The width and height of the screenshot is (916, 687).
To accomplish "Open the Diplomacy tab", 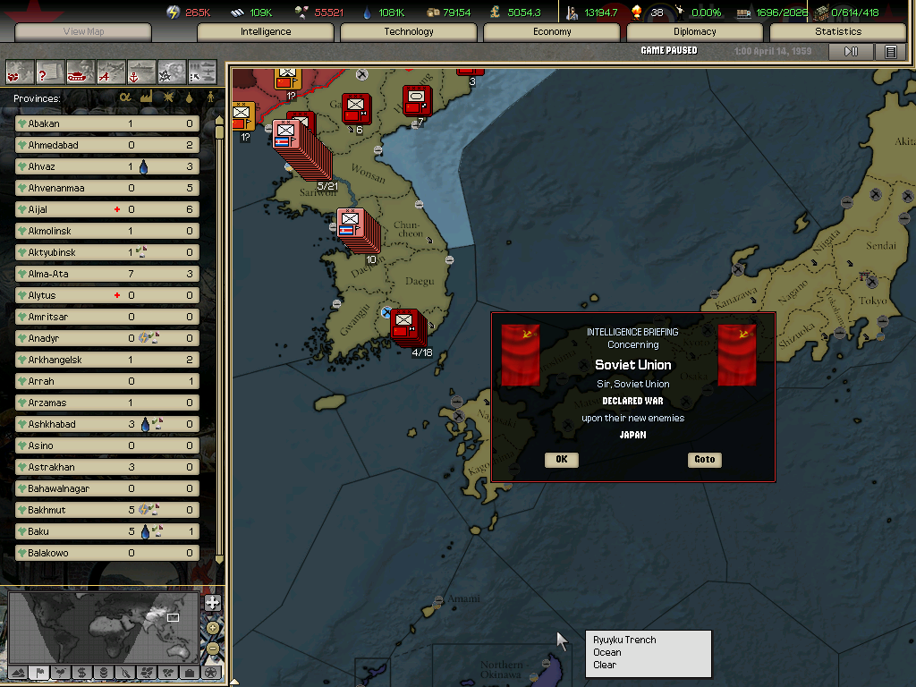I will [695, 32].
